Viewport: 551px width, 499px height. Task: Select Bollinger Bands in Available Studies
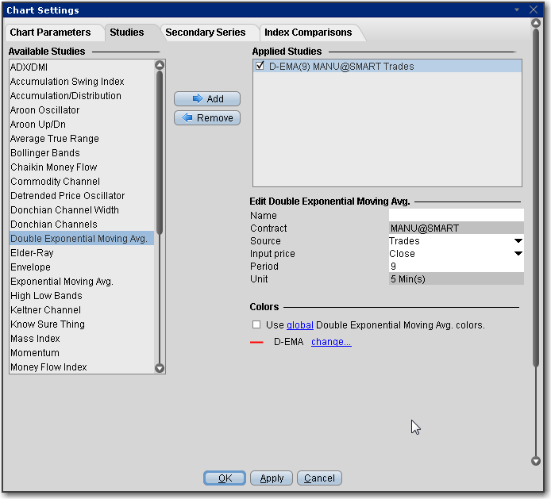point(45,153)
